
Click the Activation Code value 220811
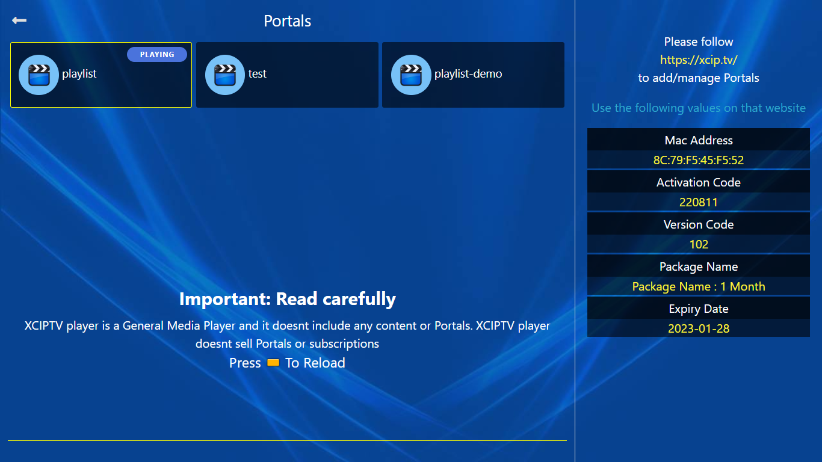(x=698, y=202)
